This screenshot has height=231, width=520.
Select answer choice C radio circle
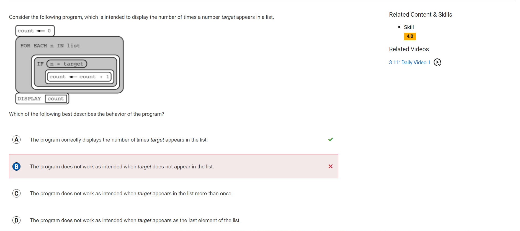coord(17,193)
